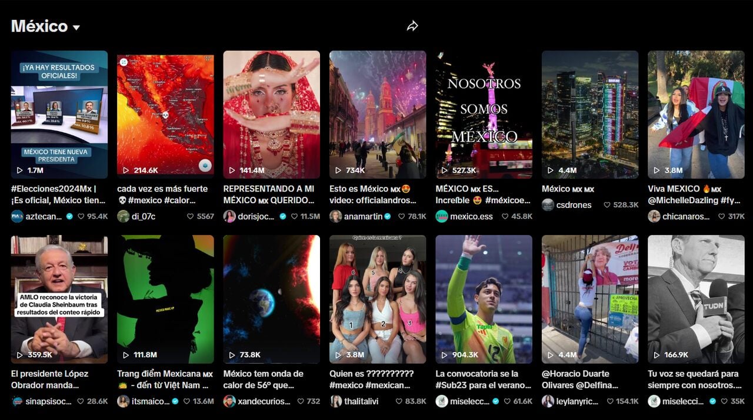Click di_07c profile avatar

coord(123,216)
